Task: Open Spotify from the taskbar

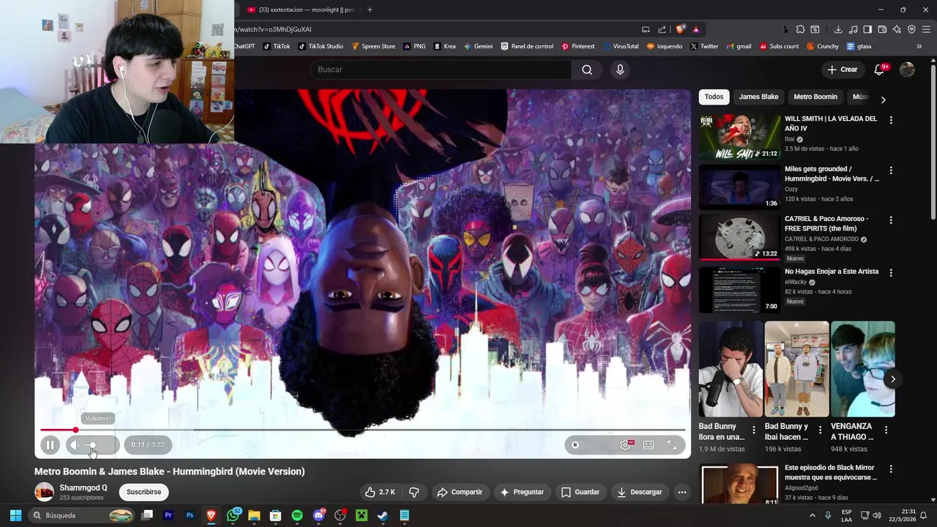Action: tap(296, 515)
